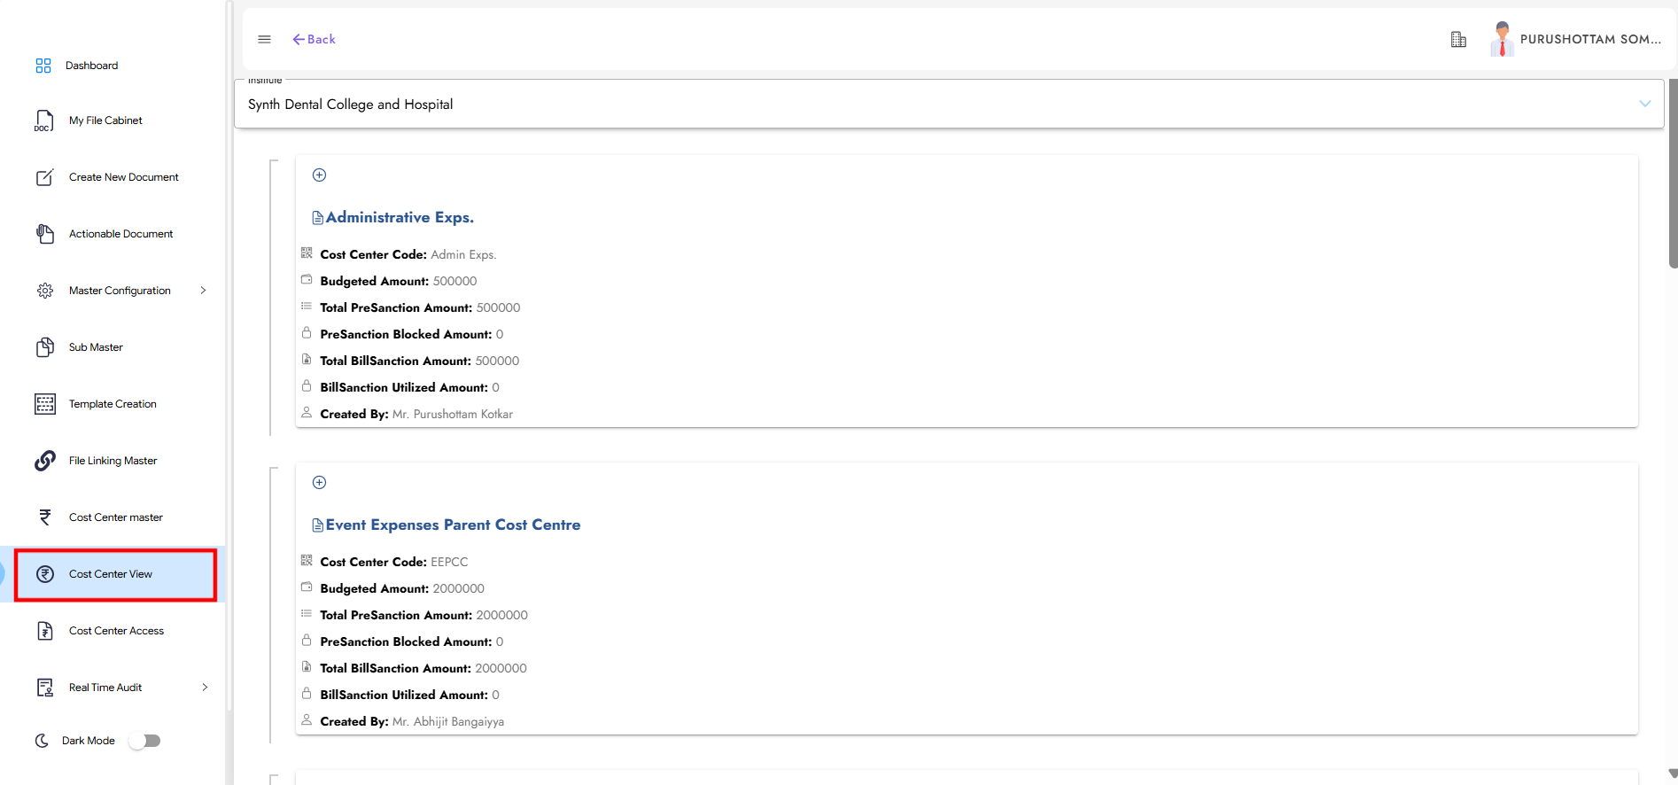This screenshot has height=785, width=1678.
Task: Expand the Administrative Exps. plus icon
Action: pos(320,175)
